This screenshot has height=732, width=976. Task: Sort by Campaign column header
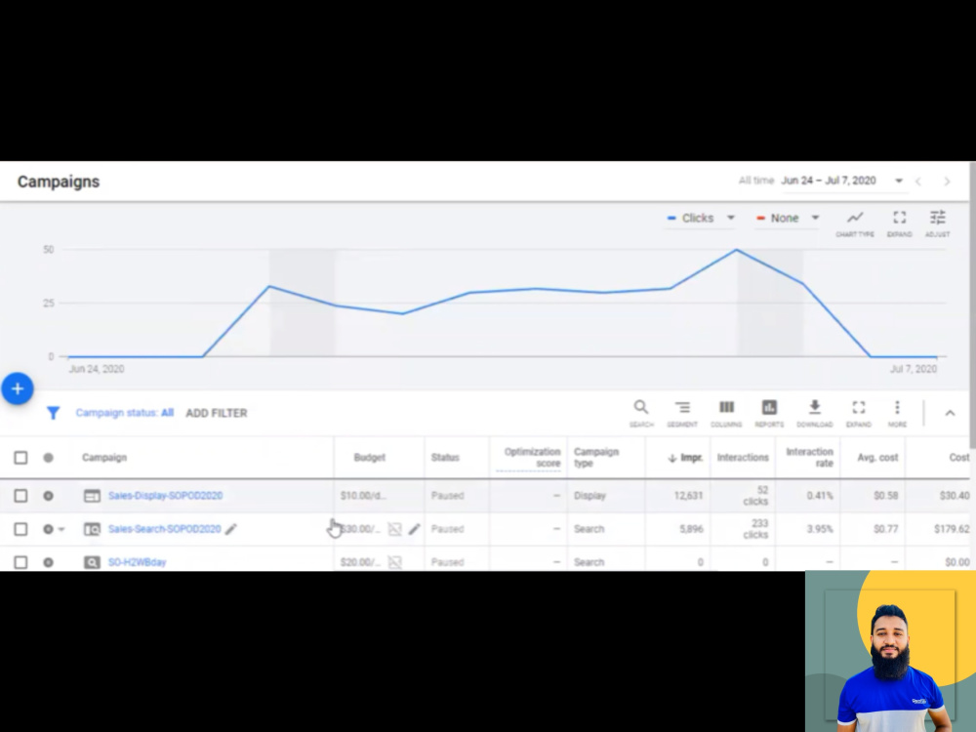[x=104, y=458]
